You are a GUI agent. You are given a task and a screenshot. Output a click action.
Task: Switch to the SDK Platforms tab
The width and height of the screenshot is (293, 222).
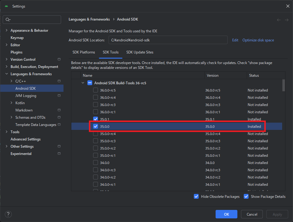click(84, 52)
